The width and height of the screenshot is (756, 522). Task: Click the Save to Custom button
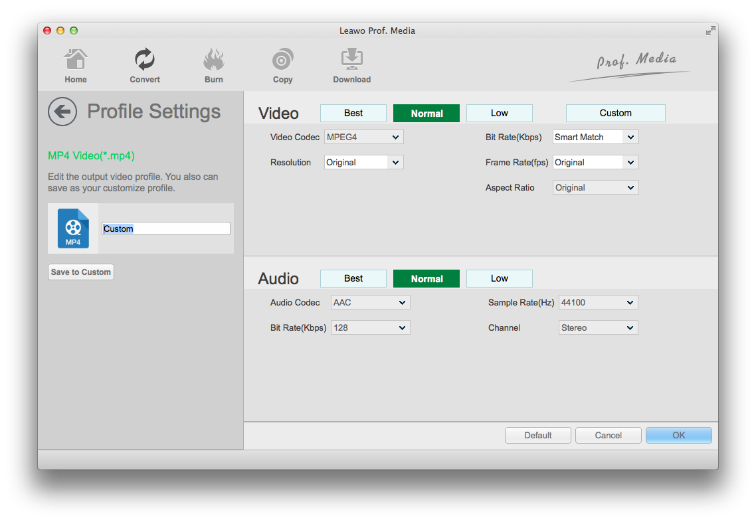click(81, 272)
